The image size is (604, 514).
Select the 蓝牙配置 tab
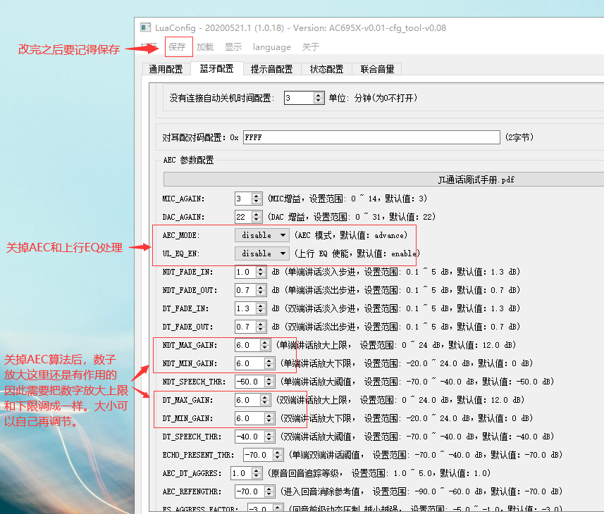point(217,68)
